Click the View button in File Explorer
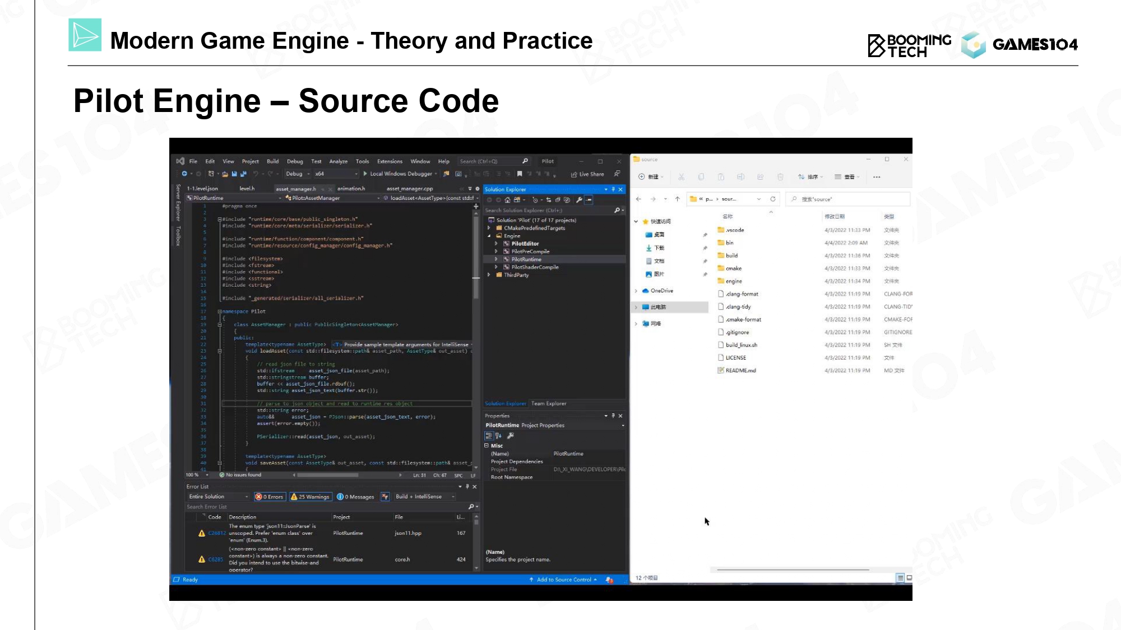1121x630 pixels. coord(847,177)
